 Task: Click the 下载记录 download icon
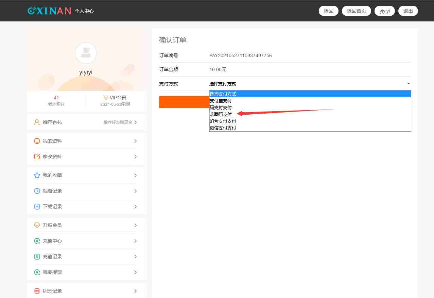point(37,207)
